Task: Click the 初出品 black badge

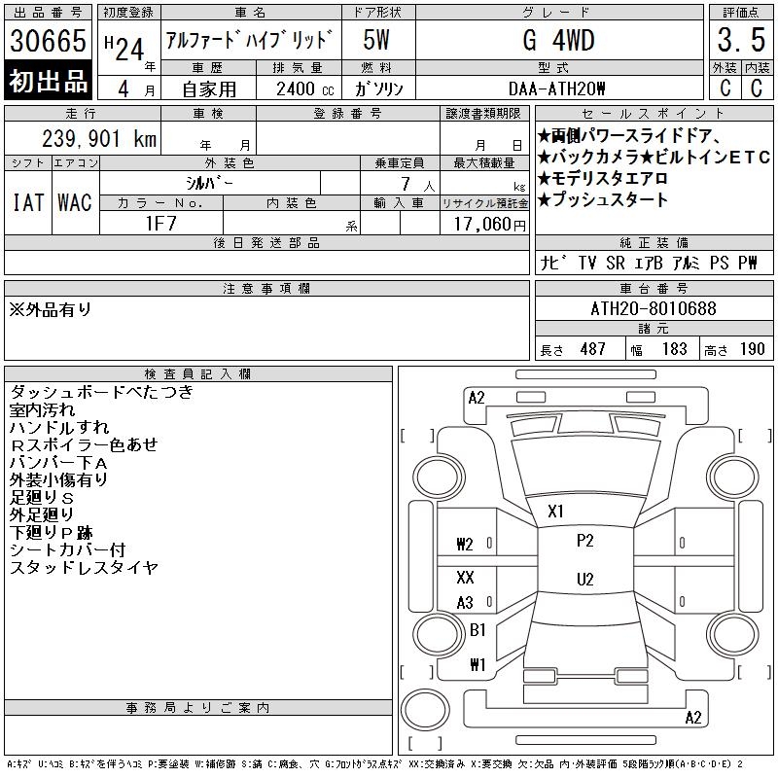Action: click(49, 82)
